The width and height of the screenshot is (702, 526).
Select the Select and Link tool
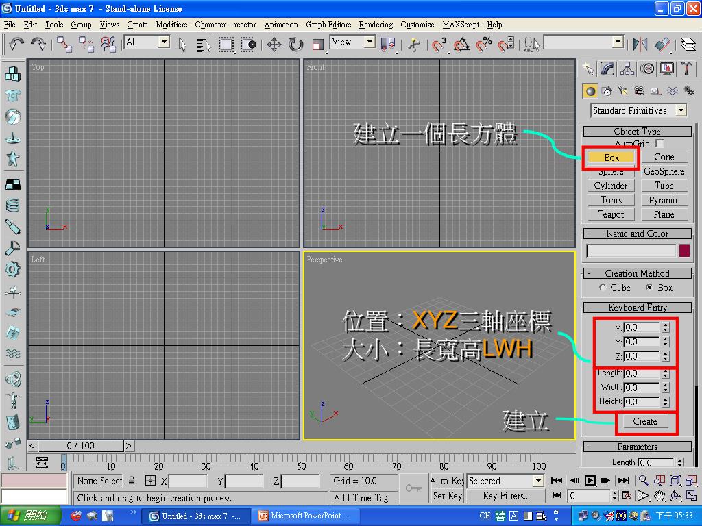tap(64, 44)
